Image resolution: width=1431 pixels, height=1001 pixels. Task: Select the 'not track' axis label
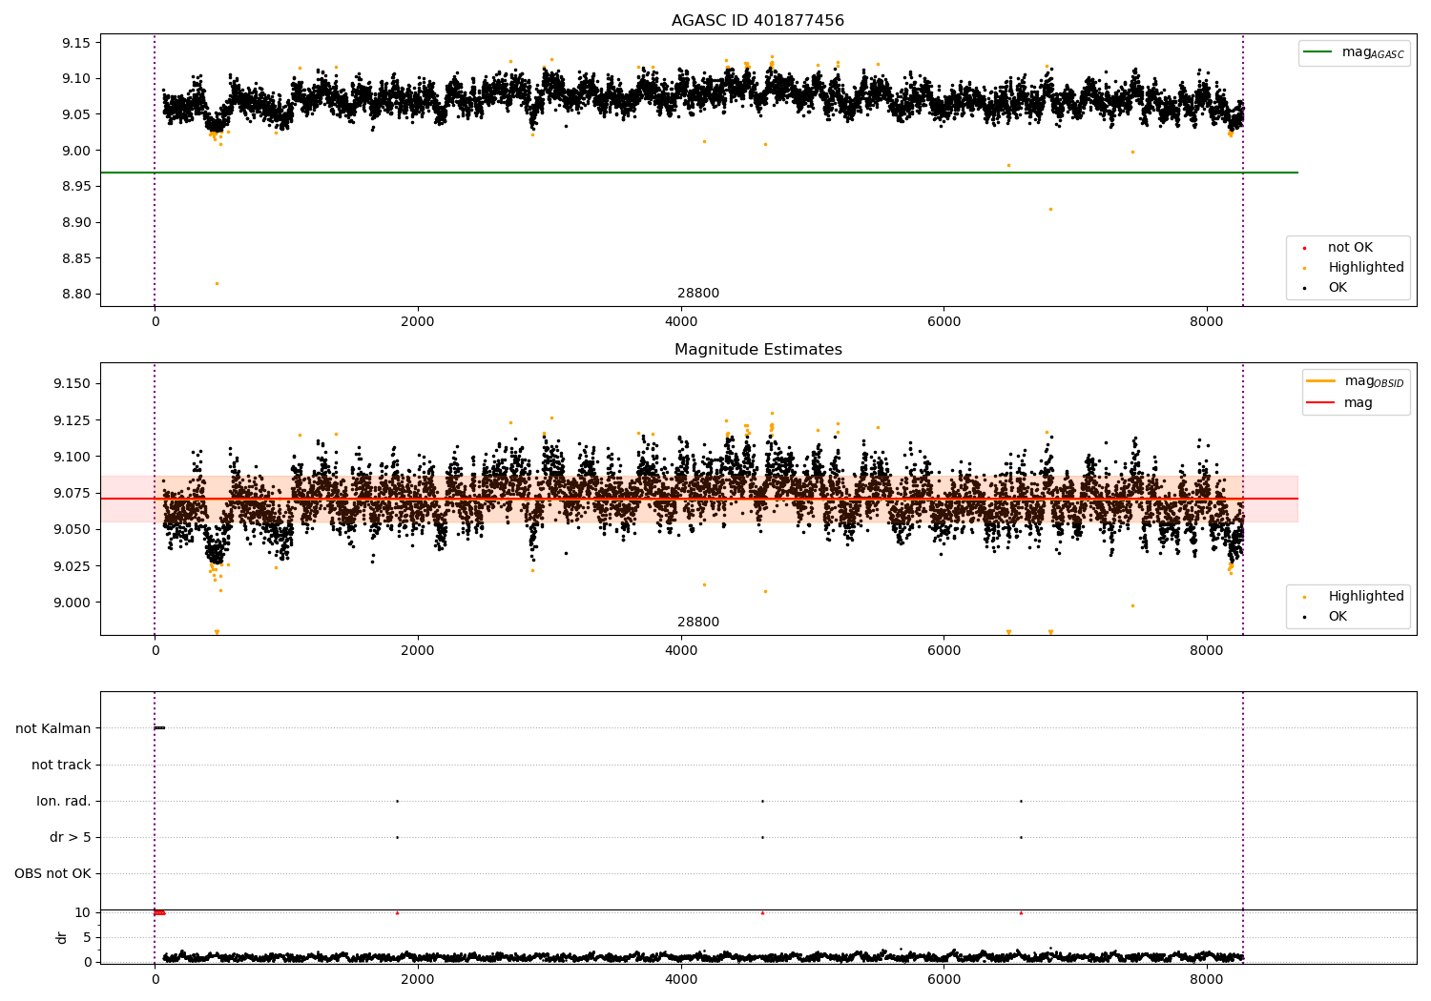(x=61, y=765)
